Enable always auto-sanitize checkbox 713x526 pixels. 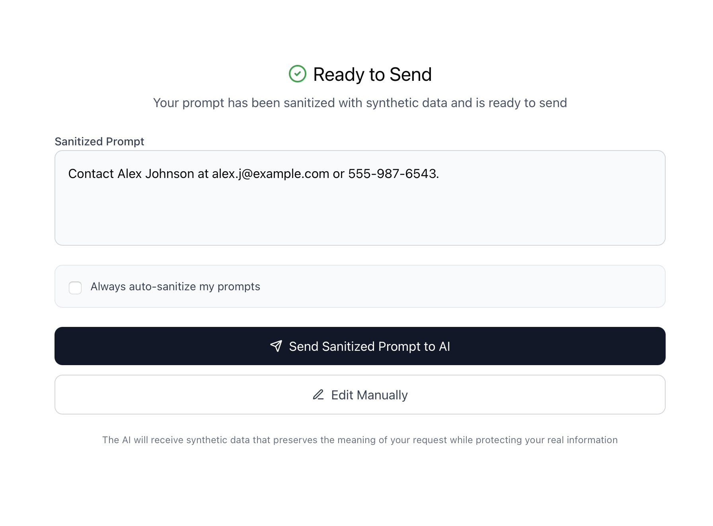(x=75, y=287)
